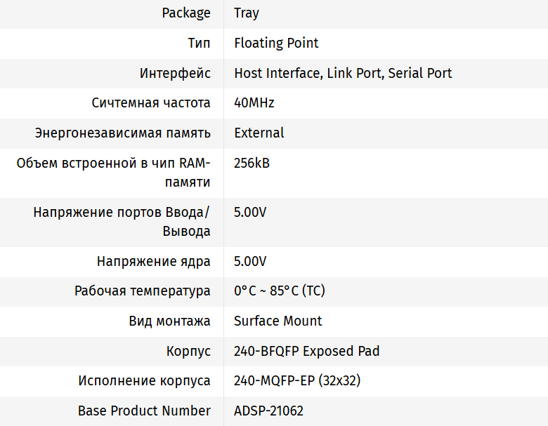
Task: Click the 240-BFQFP Exposed Pad value
Action: [306, 351]
